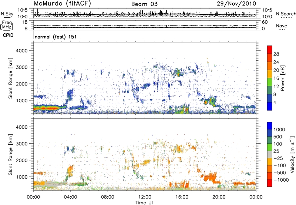This screenshot has height=205, width=296.
Task: Click the 'N.Sky' legend label
Action: (7, 14)
